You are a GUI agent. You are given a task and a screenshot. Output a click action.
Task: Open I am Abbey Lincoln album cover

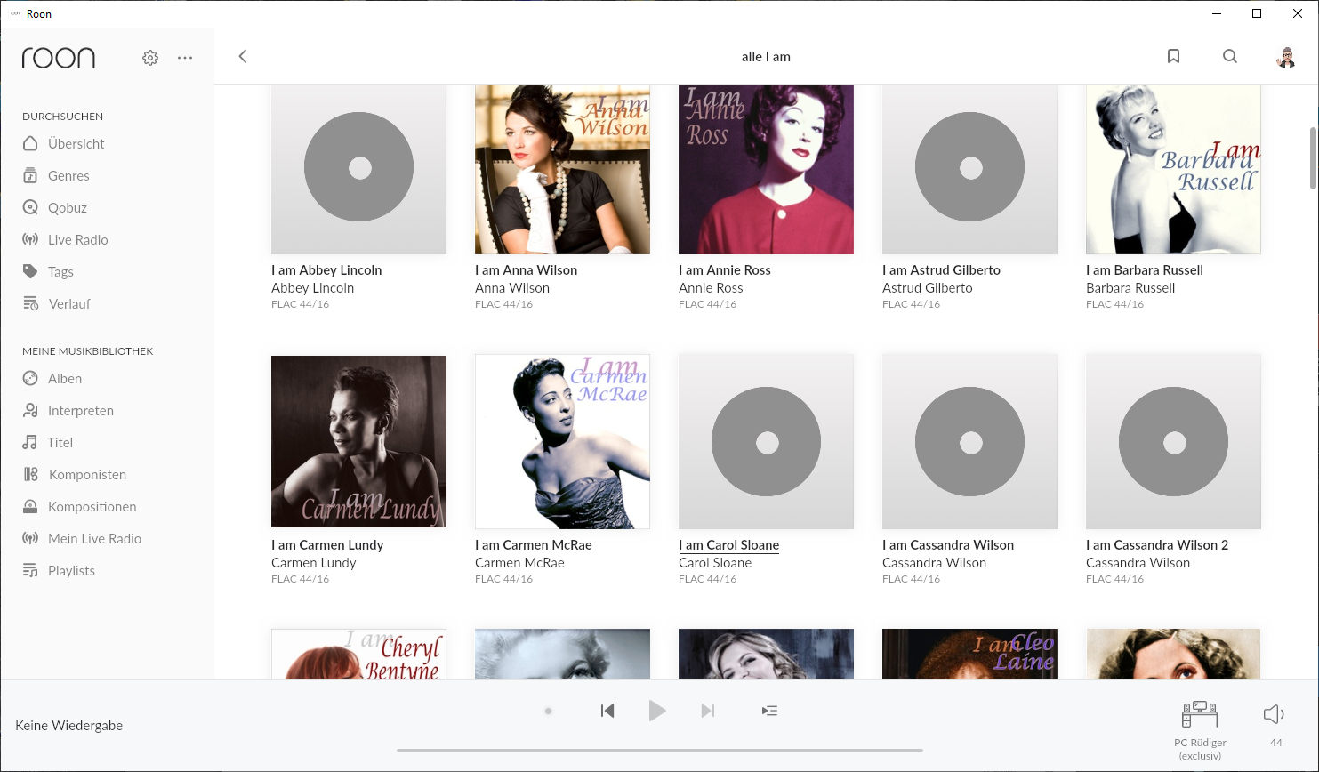(358, 169)
